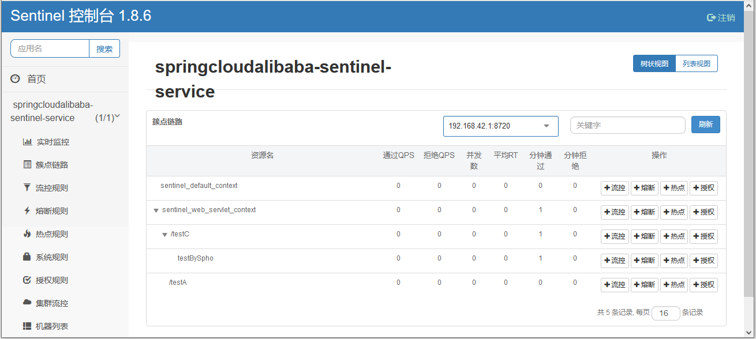Switch to list view (列表视图)
This screenshot has height=339, width=756.
pos(697,64)
